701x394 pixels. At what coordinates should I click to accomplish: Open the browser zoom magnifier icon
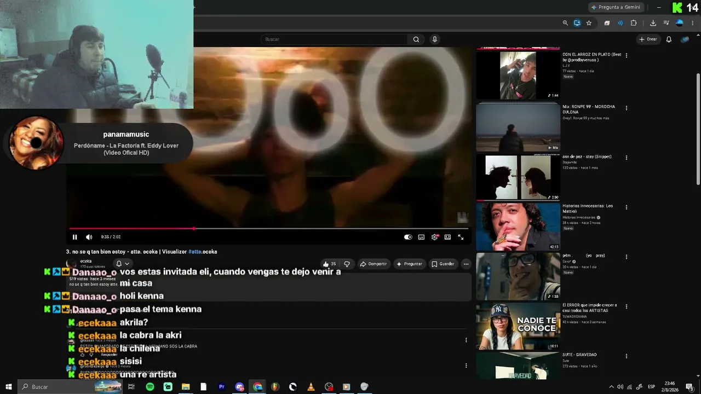[x=565, y=23]
